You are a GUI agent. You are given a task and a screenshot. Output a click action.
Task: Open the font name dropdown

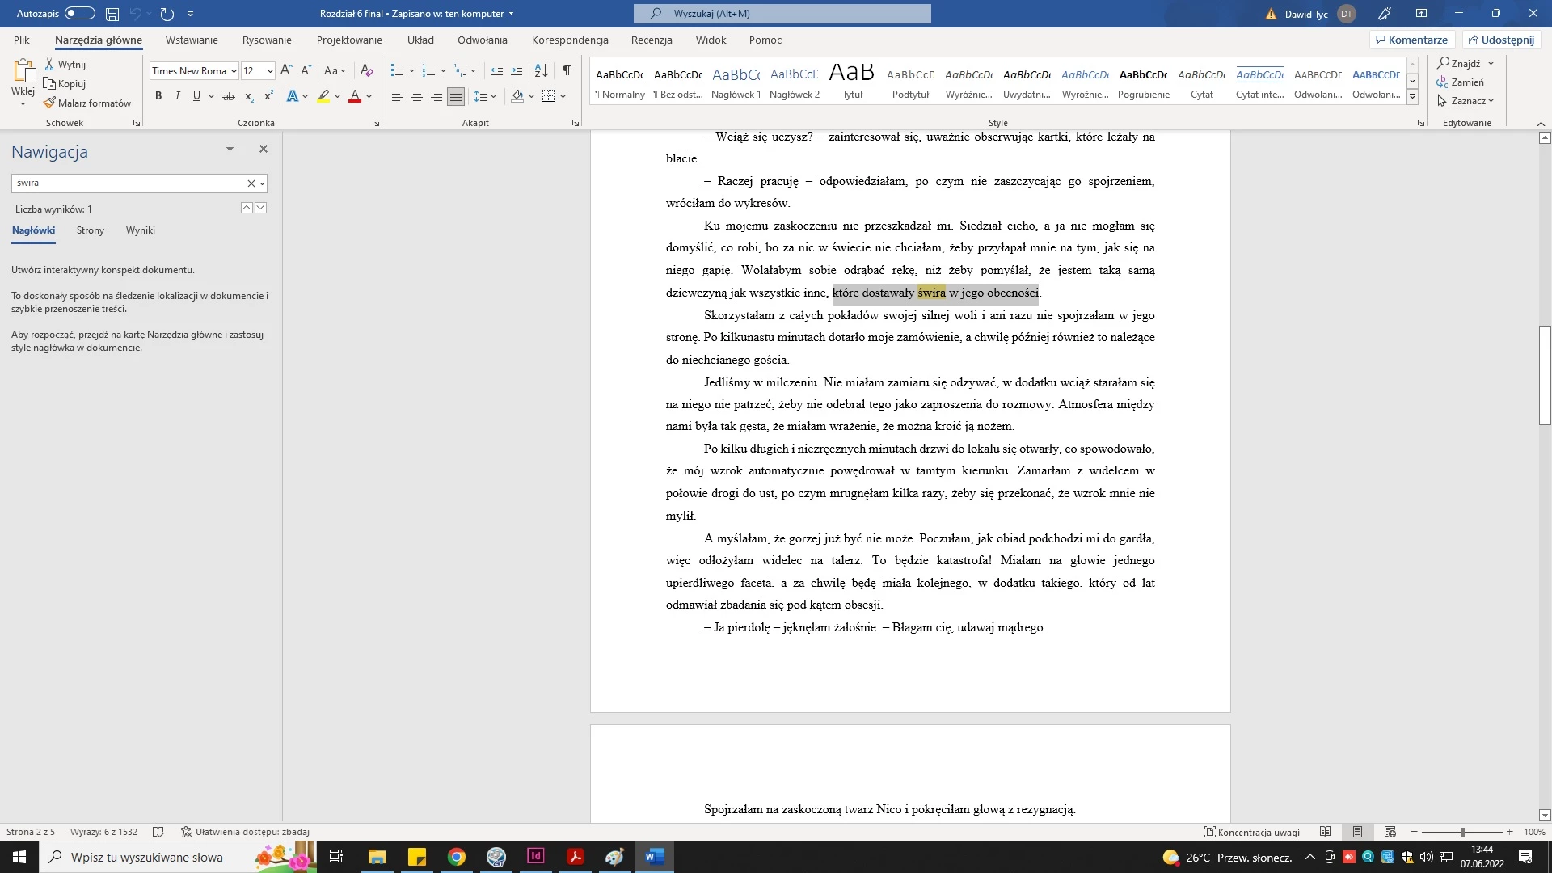point(234,71)
